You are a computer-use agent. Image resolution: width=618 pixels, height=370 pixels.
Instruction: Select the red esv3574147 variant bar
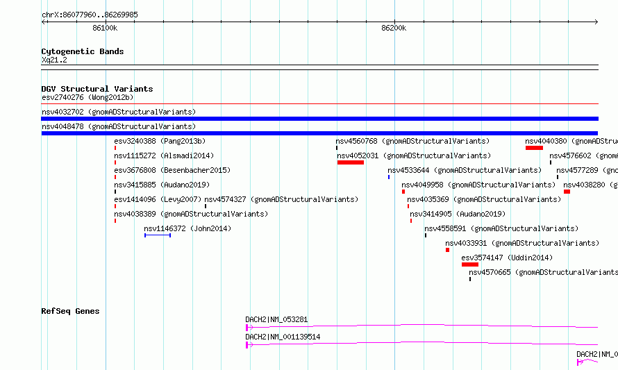coord(470,264)
